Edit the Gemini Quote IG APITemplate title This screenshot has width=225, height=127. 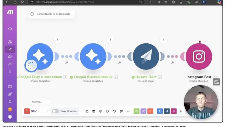click(53, 14)
